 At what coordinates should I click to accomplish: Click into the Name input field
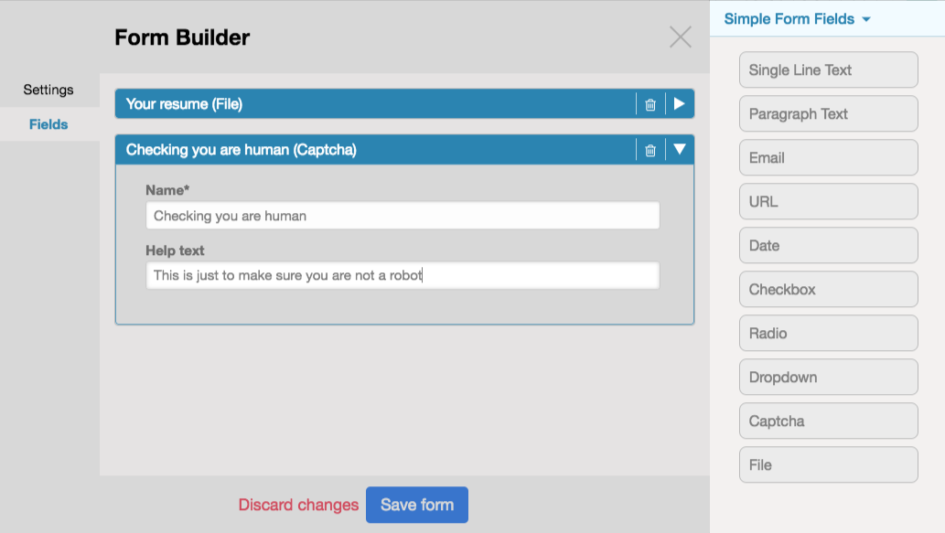[x=403, y=216]
